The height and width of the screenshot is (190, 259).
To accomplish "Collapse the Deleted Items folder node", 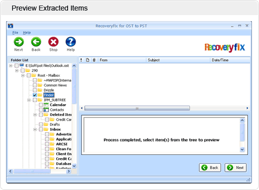I will click(x=35, y=115).
